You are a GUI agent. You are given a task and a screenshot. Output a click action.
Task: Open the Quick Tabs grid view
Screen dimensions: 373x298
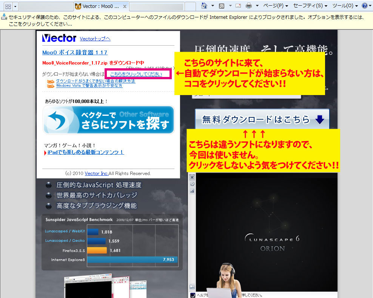(x=8, y=6)
